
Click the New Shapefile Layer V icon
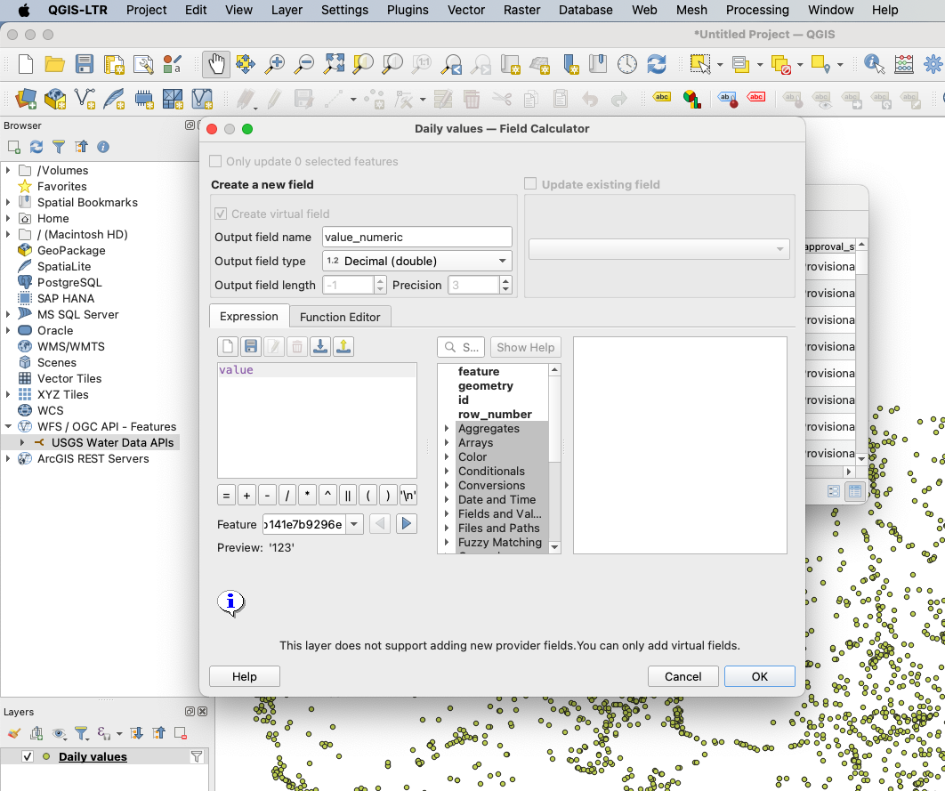pos(85,98)
